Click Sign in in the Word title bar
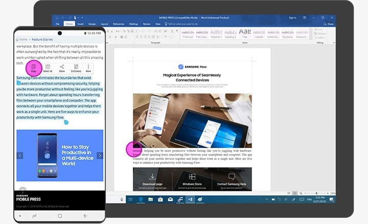 coord(292,17)
